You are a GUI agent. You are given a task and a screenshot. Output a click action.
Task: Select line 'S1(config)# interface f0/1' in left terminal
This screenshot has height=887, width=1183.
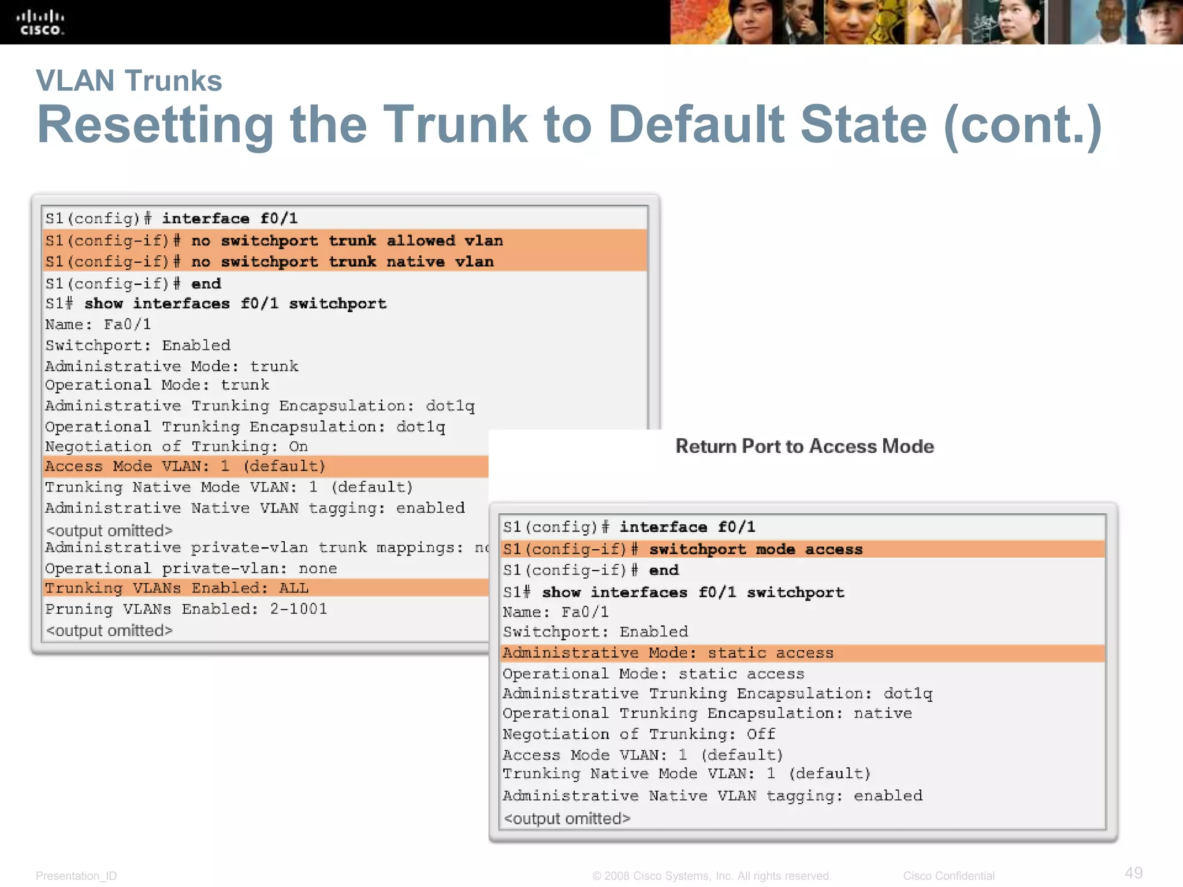click(172, 219)
